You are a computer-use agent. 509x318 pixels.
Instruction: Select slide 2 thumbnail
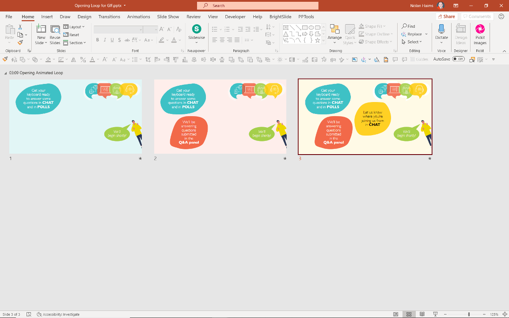pos(220,116)
